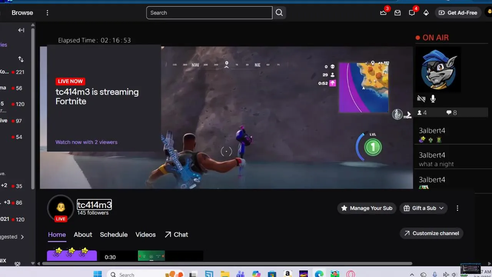Image resolution: width=492 pixels, height=277 pixels.
Task: Open the user avatar in top bar
Action: click(x=489, y=13)
